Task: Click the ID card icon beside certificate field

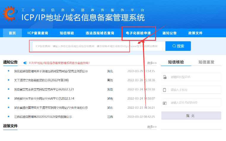Action: point(165,103)
